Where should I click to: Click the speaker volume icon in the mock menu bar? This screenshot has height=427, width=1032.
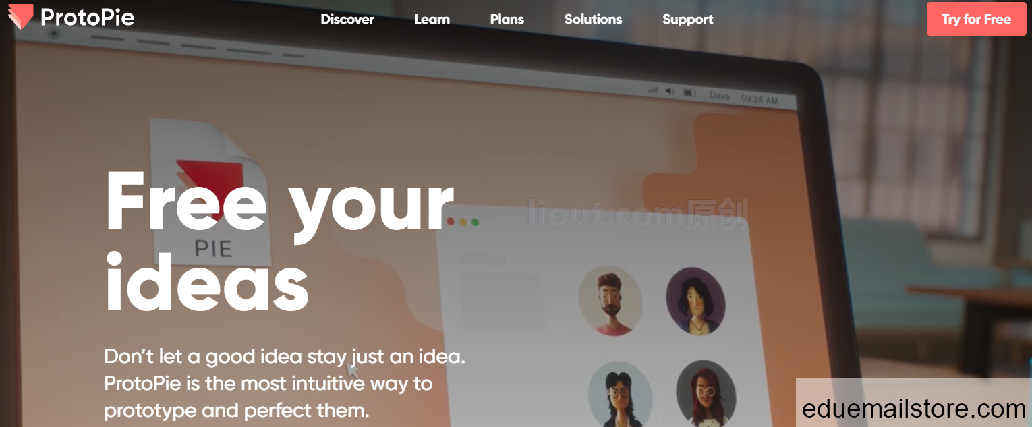670,91
